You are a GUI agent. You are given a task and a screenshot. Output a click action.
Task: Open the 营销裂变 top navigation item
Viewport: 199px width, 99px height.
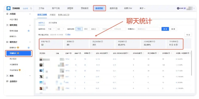click(85, 8)
